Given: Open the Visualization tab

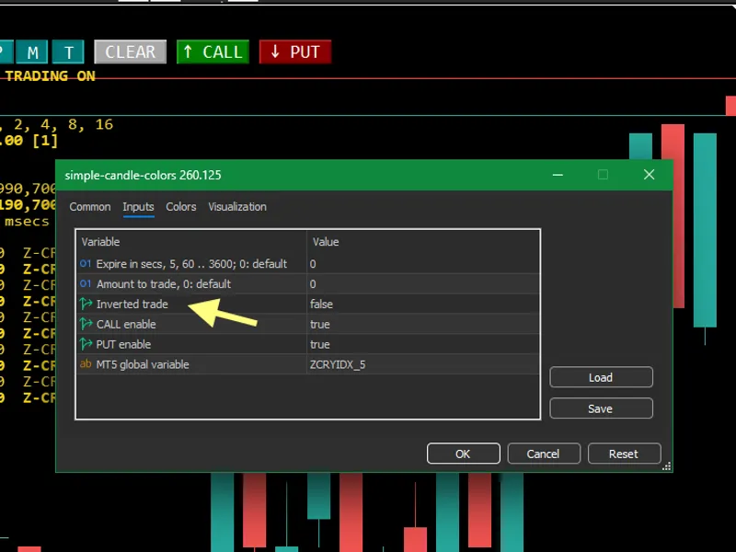Looking at the screenshot, I should [237, 207].
